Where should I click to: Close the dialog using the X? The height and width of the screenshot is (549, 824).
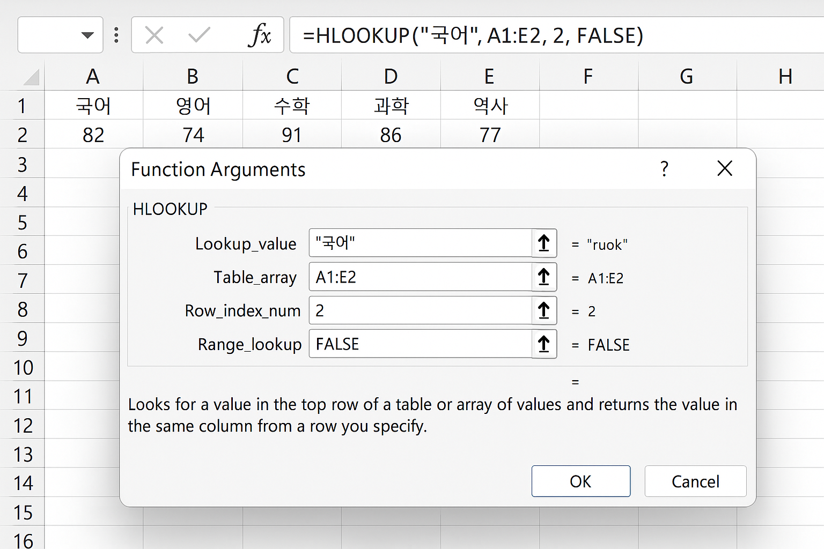725,169
